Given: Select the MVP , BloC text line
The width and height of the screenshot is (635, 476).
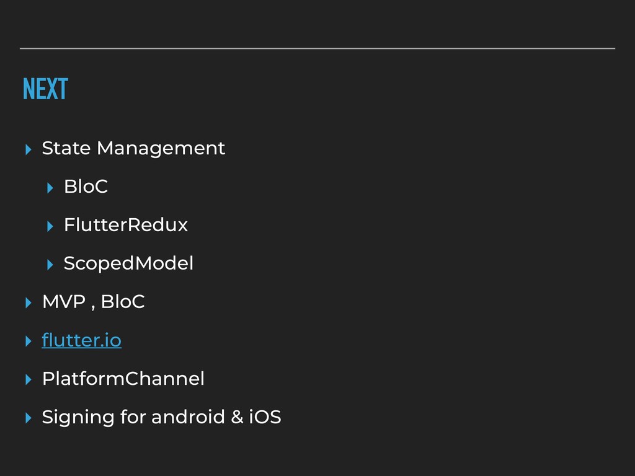Looking at the screenshot, I should point(93,302).
